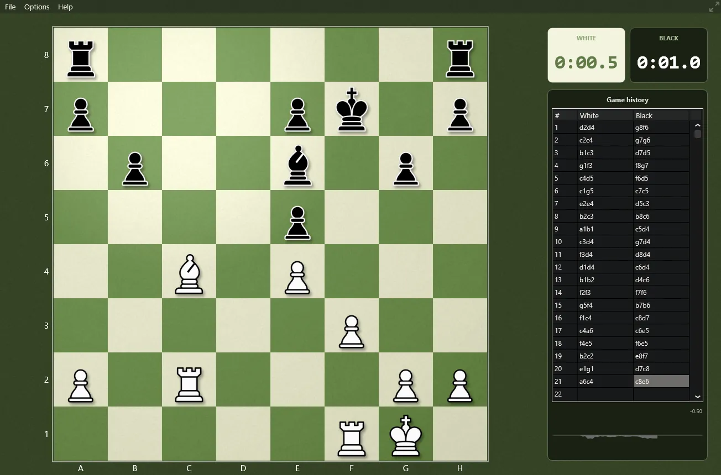The image size is (721, 475).
Task: Click the black king on f7
Action: (352, 110)
